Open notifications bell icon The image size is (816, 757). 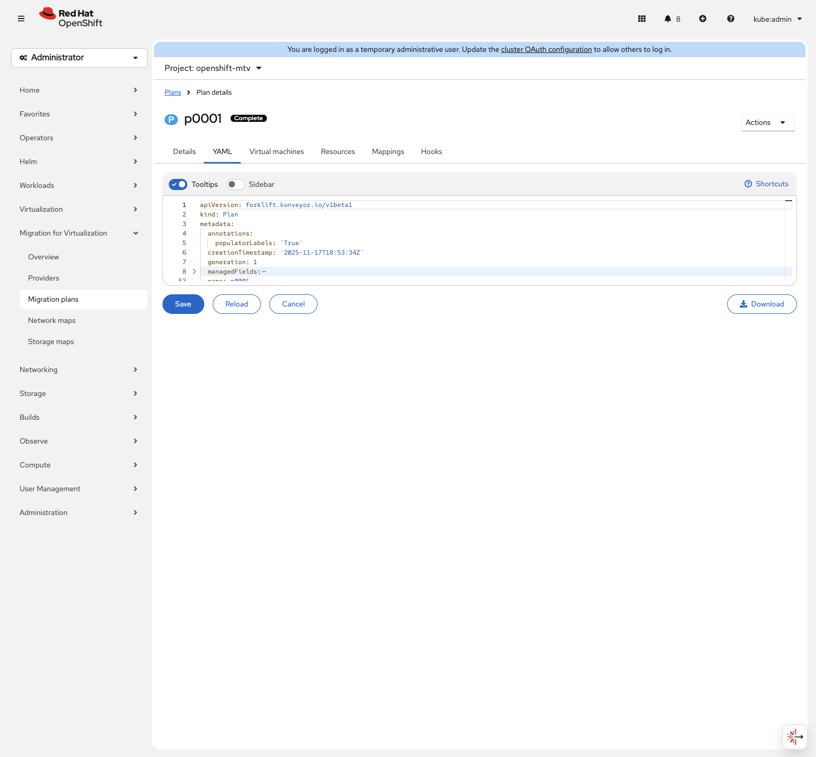coord(668,19)
